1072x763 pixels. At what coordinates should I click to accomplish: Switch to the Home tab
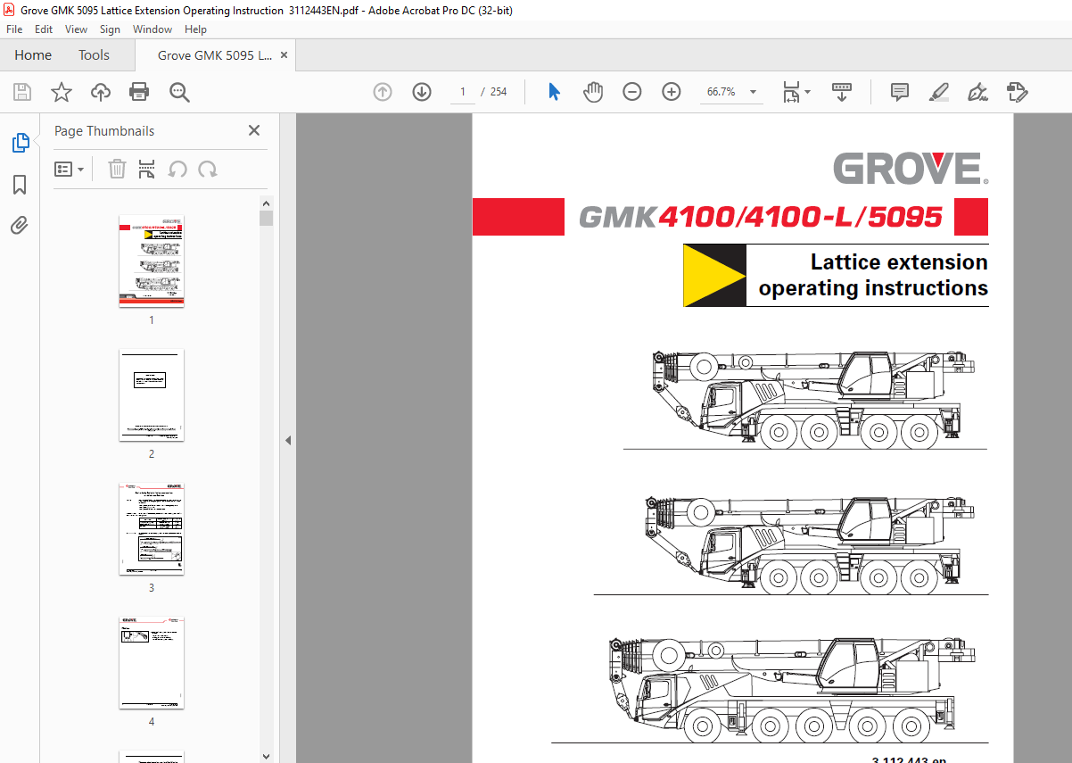click(33, 55)
